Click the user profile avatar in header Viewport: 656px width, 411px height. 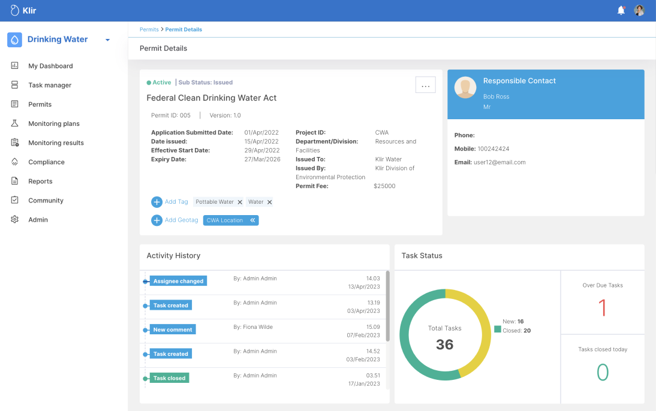click(639, 10)
